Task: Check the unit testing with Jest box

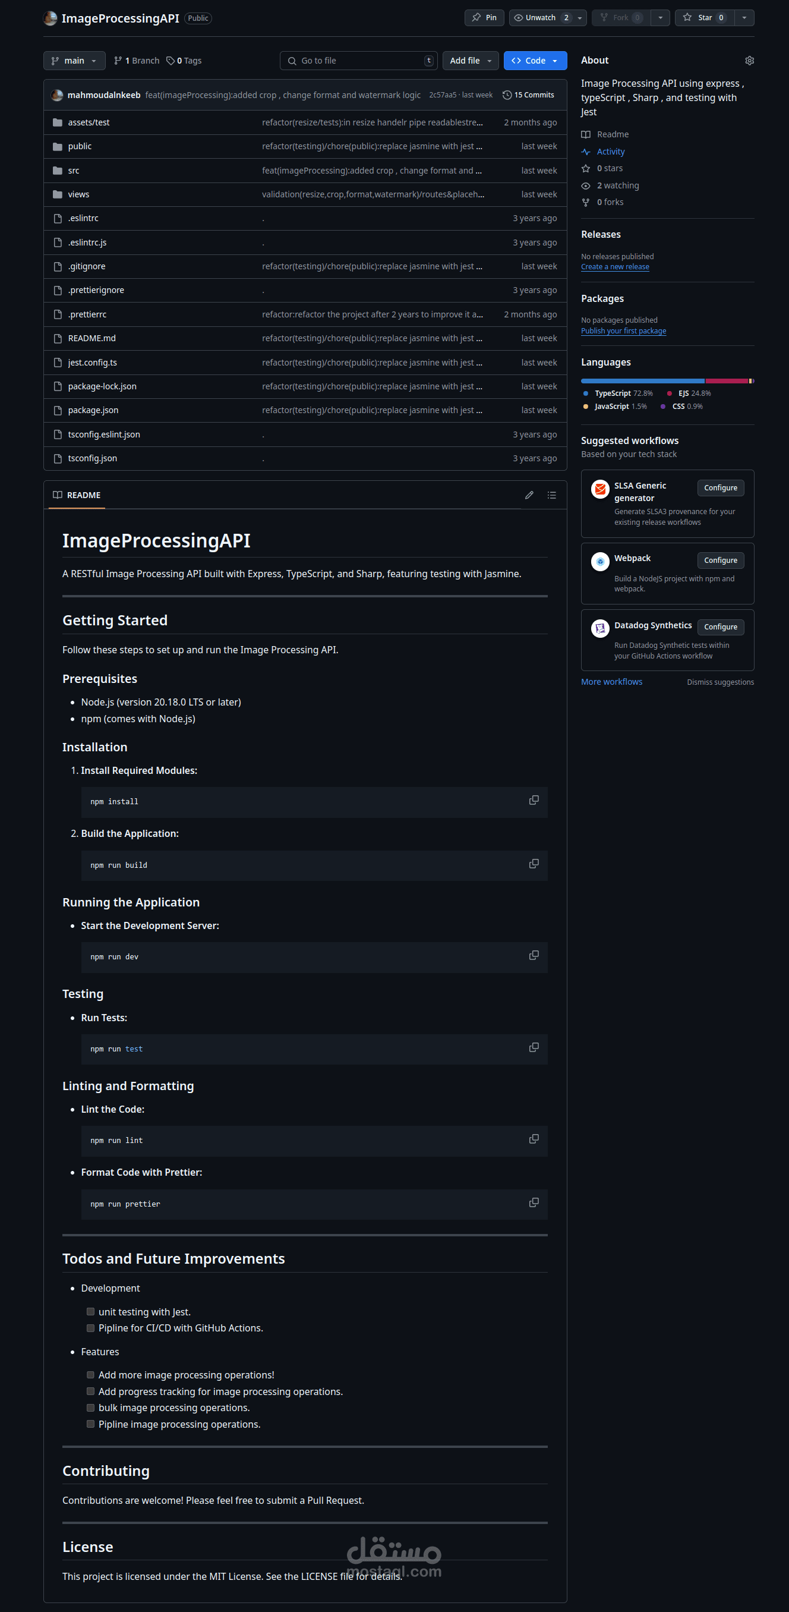Action: click(91, 1312)
